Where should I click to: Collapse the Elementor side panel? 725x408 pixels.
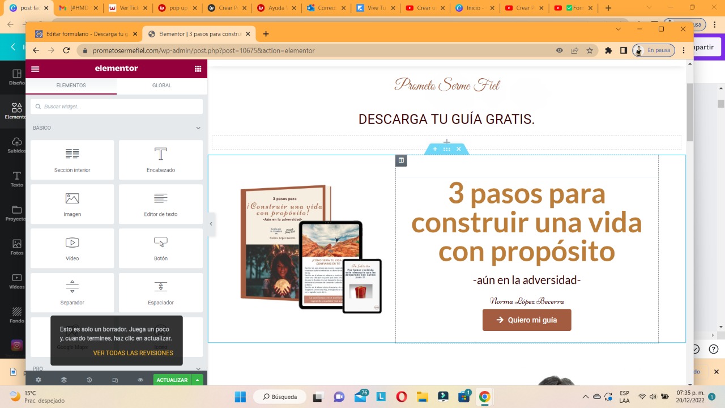(211, 224)
